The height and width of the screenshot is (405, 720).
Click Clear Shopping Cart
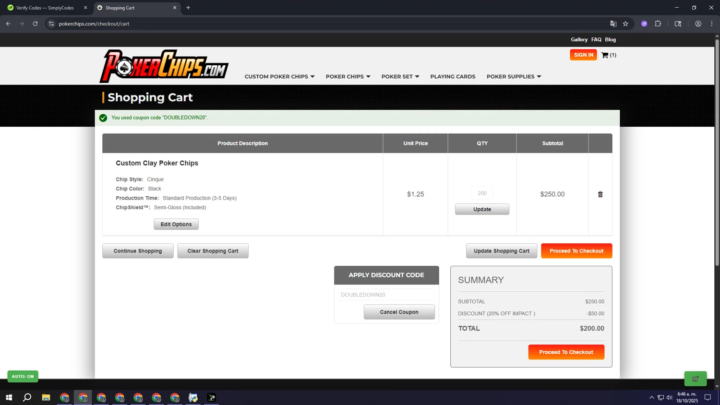pyautogui.click(x=213, y=251)
